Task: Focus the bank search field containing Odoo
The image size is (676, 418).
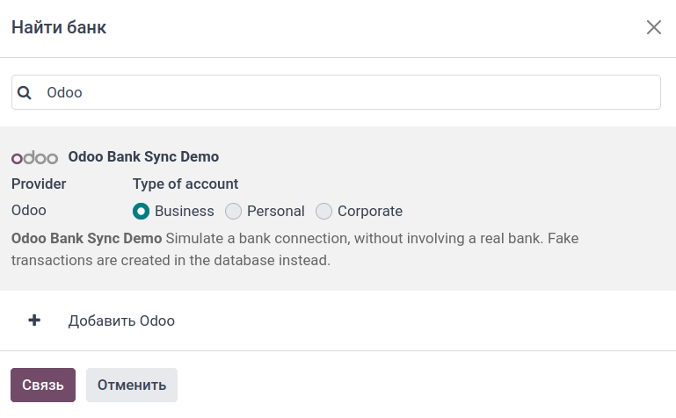Action: click(343, 92)
